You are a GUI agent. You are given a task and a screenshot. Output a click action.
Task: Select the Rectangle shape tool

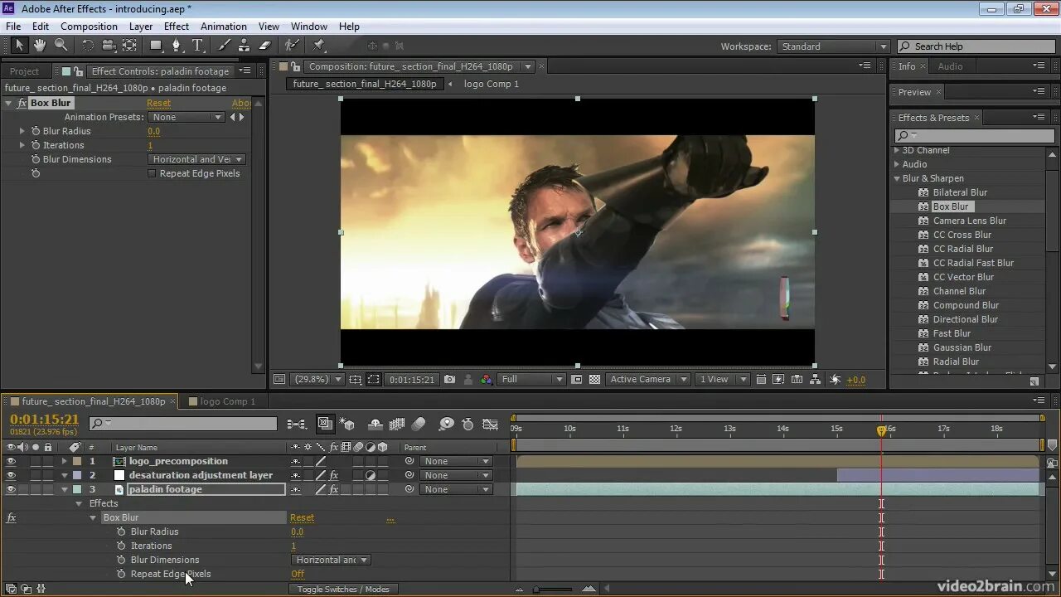point(156,46)
